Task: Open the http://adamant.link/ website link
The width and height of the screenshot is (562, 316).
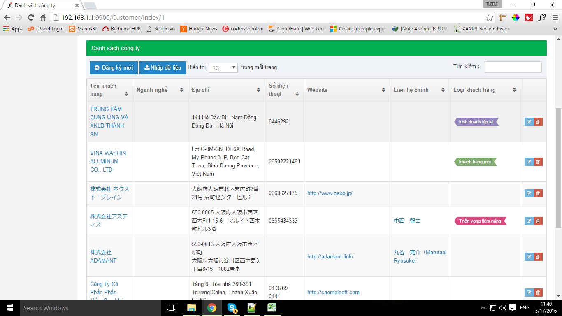Action: coord(330,256)
